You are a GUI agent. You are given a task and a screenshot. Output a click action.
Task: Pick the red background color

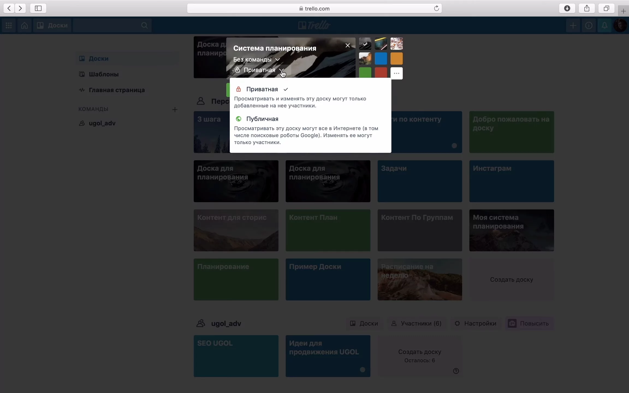click(x=381, y=73)
